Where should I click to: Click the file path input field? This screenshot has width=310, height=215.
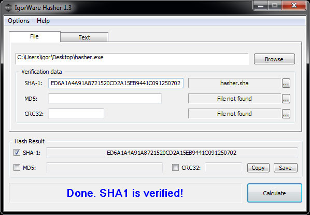(132, 59)
